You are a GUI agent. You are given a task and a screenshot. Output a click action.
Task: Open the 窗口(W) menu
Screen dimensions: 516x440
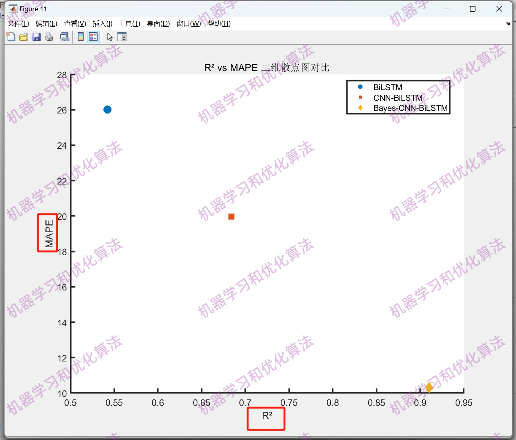pyautogui.click(x=188, y=23)
